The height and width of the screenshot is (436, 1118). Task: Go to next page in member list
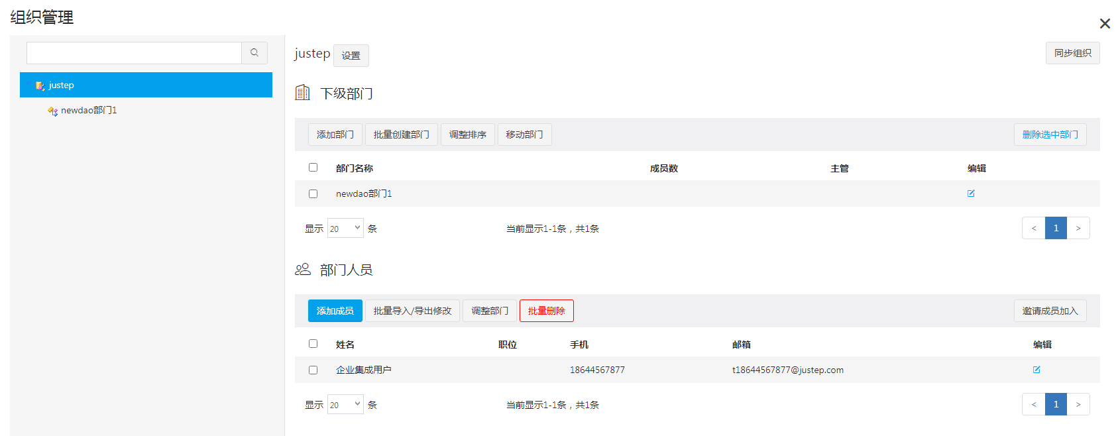[1078, 404]
